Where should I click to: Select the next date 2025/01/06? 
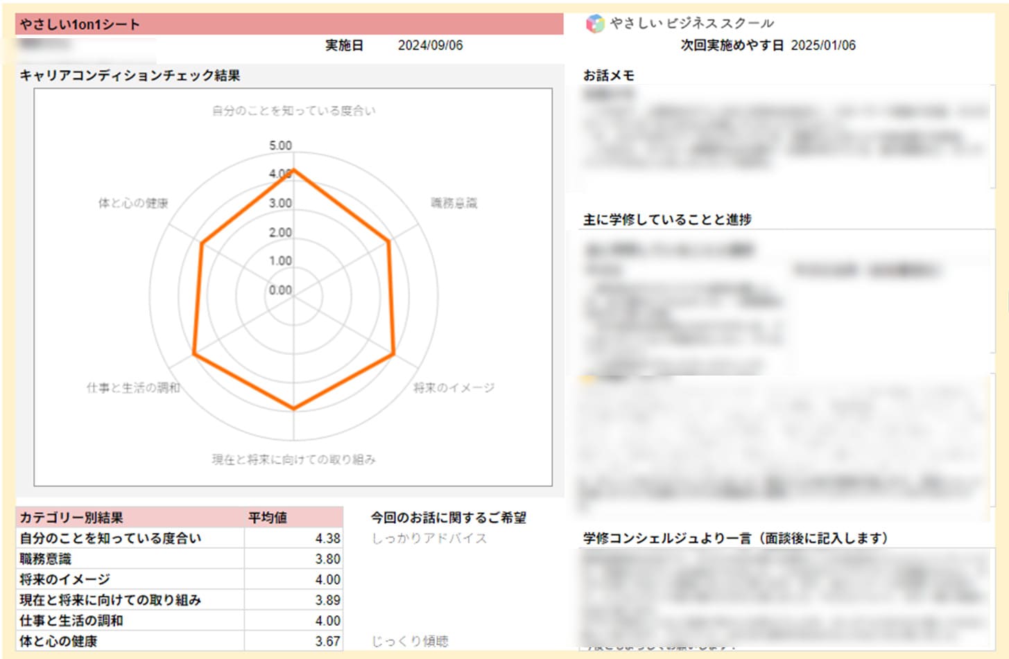[823, 46]
